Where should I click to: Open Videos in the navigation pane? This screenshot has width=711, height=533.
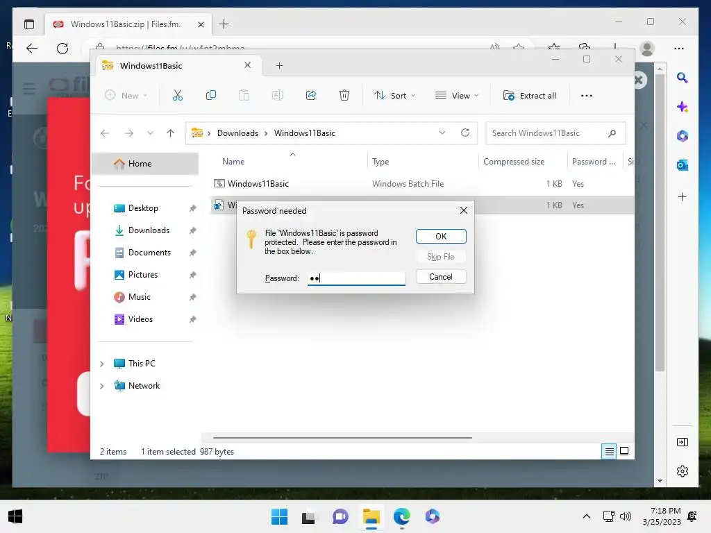click(x=140, y=319)
